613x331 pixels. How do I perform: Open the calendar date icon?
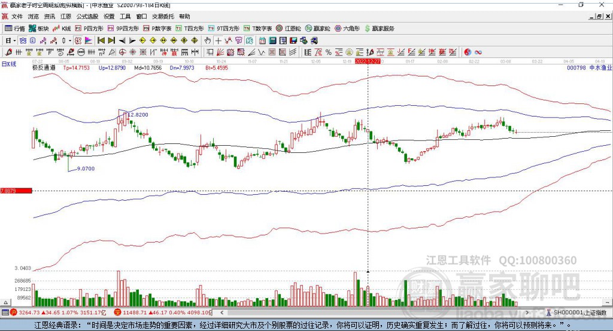[x=262, y=41]
